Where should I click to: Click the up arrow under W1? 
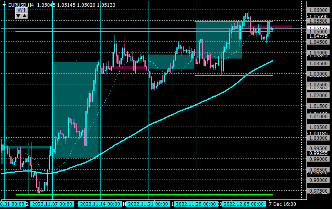click(x=25, y=16)
